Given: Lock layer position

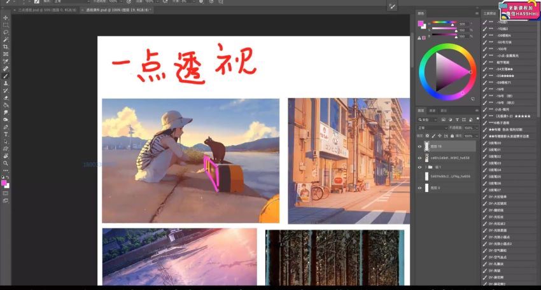Looking at the screenshot, I should 440,136.
